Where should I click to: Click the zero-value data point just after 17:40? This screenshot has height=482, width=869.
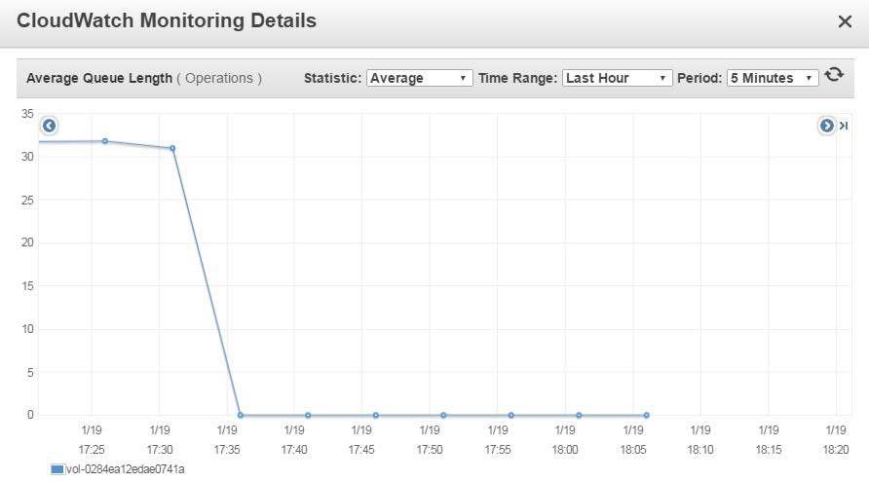308,415
